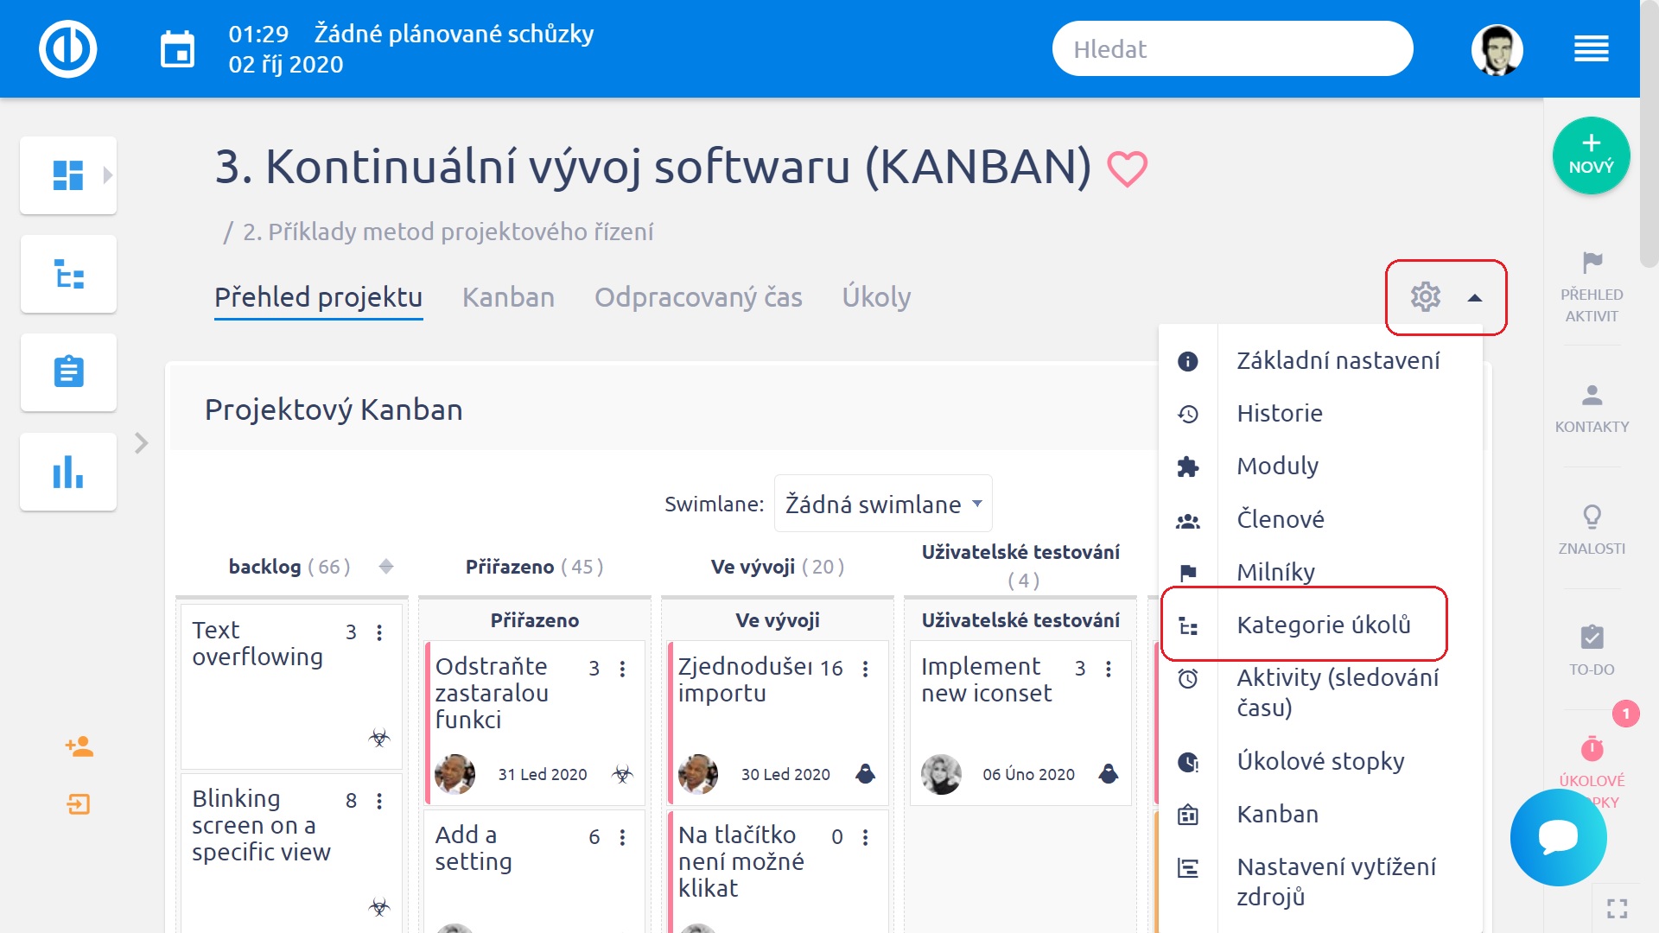The image size is (1659, 933).
Task: Open Implement new iconset task title
Action: [986, 680]
